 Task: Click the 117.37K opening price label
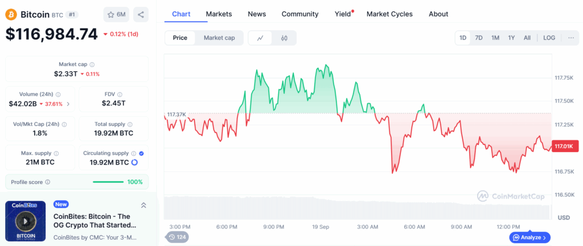click(x=176, y=114)
